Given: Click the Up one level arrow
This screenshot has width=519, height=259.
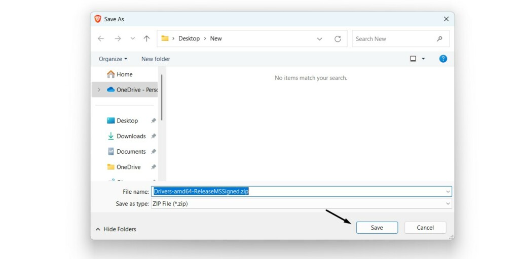Looking at the screenshot, I should point(146,38).
